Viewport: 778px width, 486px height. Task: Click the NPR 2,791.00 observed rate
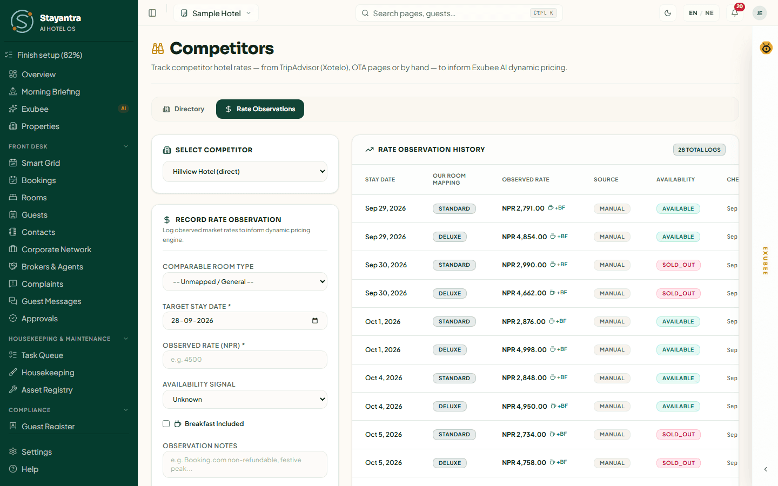pyautogui.click(x=523, y=208)
